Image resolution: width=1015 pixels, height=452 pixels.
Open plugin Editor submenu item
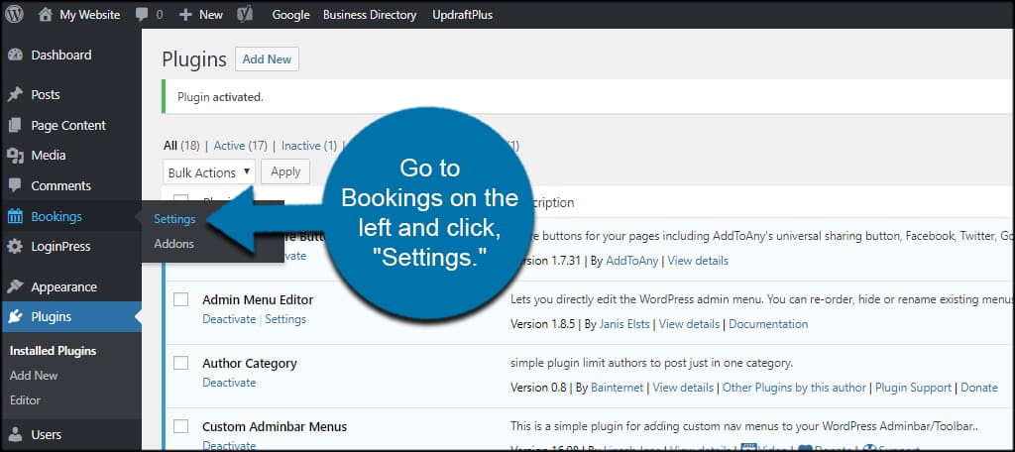click(x=25, y=400)
